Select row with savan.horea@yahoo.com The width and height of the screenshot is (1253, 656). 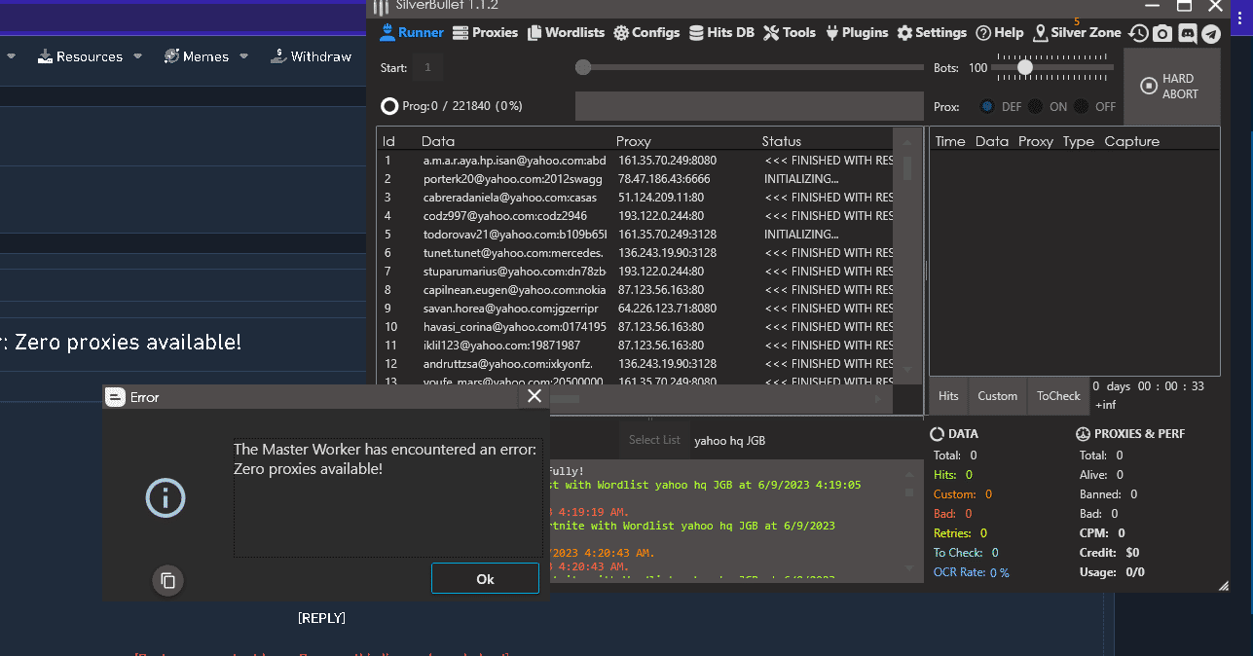[x=636, y=309]
